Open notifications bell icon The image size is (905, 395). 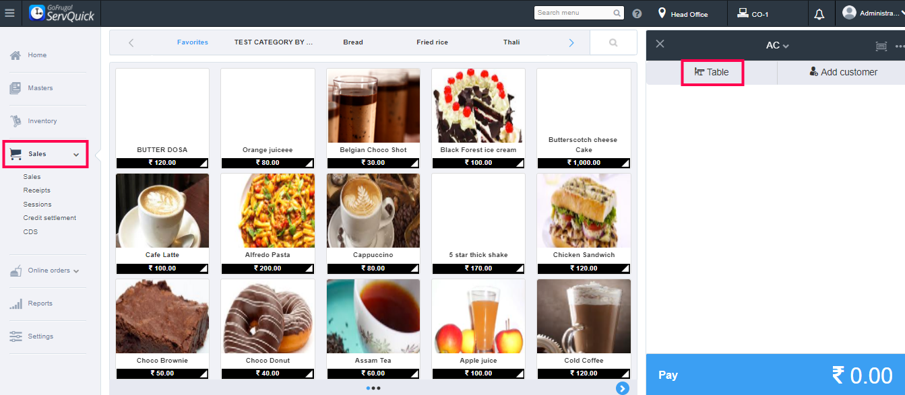(819, 13)
